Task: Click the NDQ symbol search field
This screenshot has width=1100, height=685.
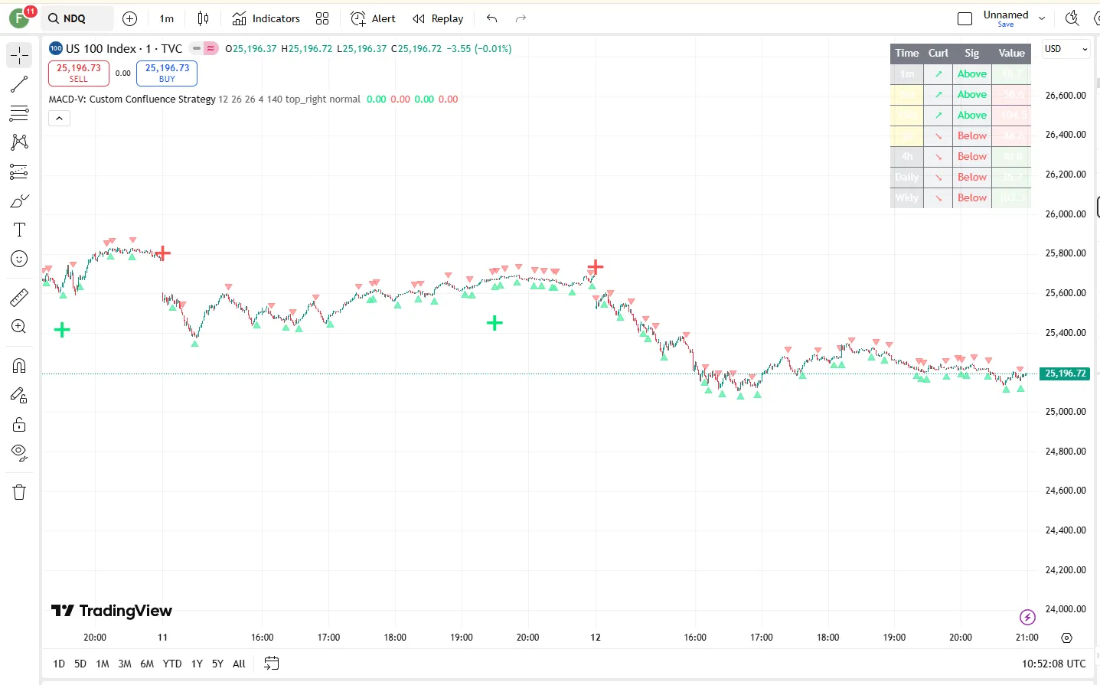Action: [x=76, y=18]
